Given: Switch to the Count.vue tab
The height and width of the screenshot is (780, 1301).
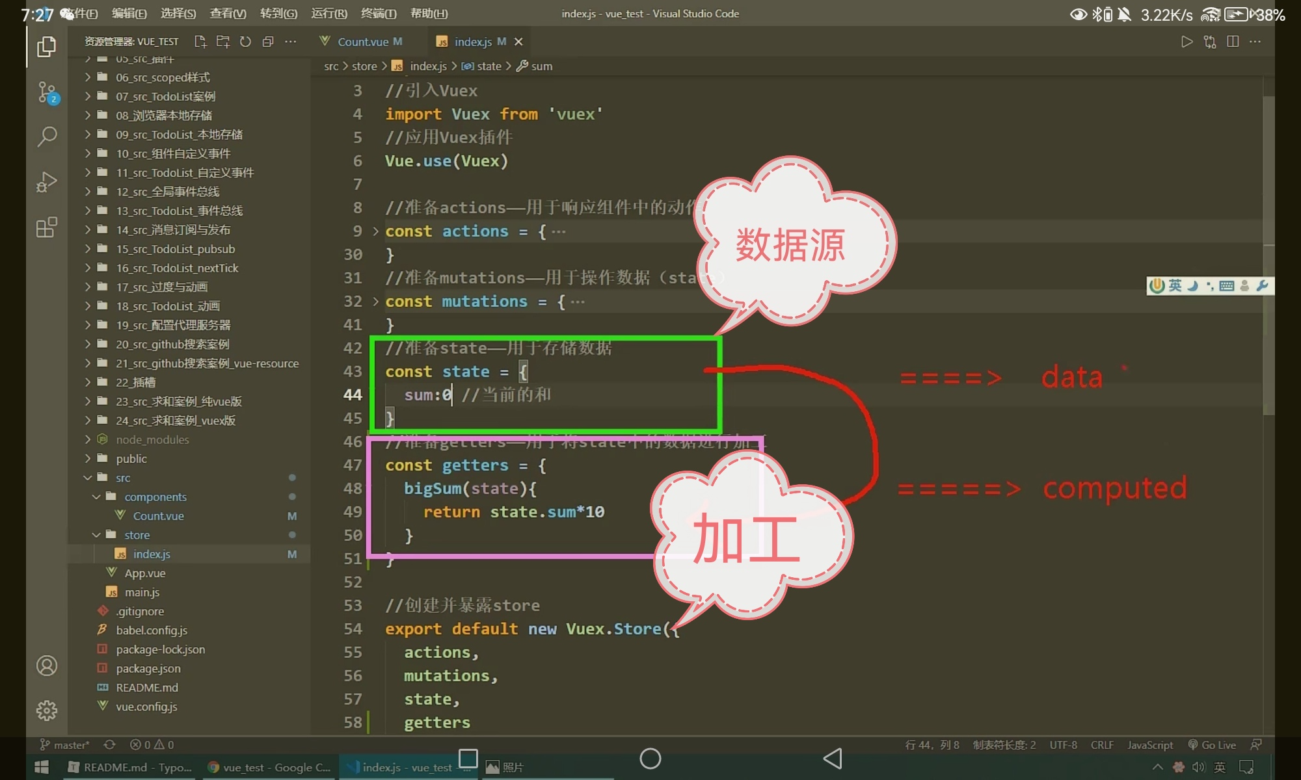Looking at the screenshot, I should (362, 42).
